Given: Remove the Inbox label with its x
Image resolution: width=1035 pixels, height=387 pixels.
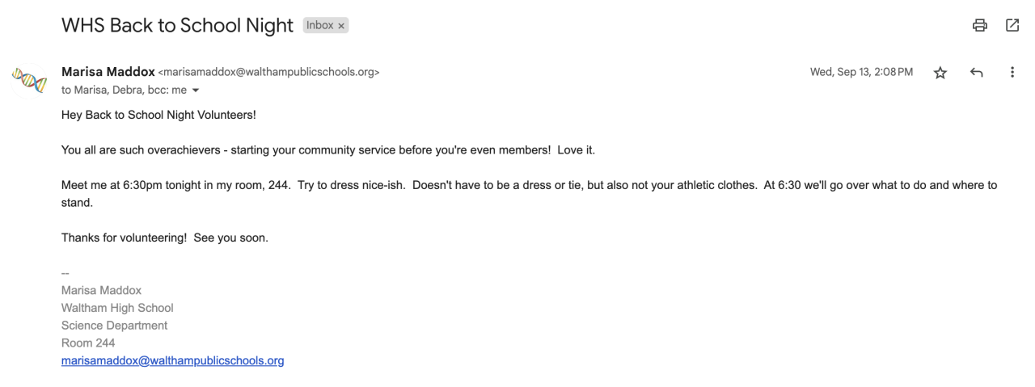Looking at the screenshot, I should [341, 26].
